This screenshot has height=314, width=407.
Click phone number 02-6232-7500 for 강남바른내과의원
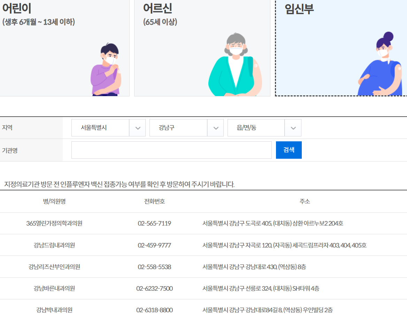(x=154, y=288)
